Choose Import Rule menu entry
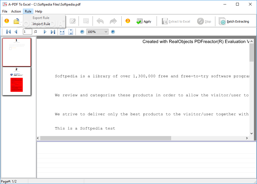 (x=41, y=24)
